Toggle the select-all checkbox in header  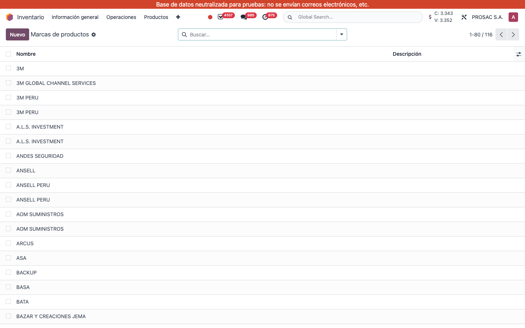pyautogui.click(x=8, y=54)
